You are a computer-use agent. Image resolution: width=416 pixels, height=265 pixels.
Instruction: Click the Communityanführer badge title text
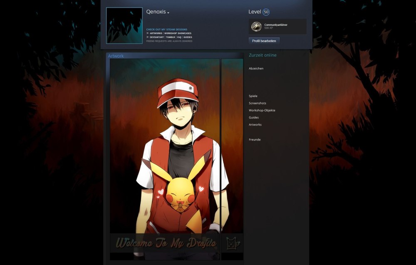276,25
